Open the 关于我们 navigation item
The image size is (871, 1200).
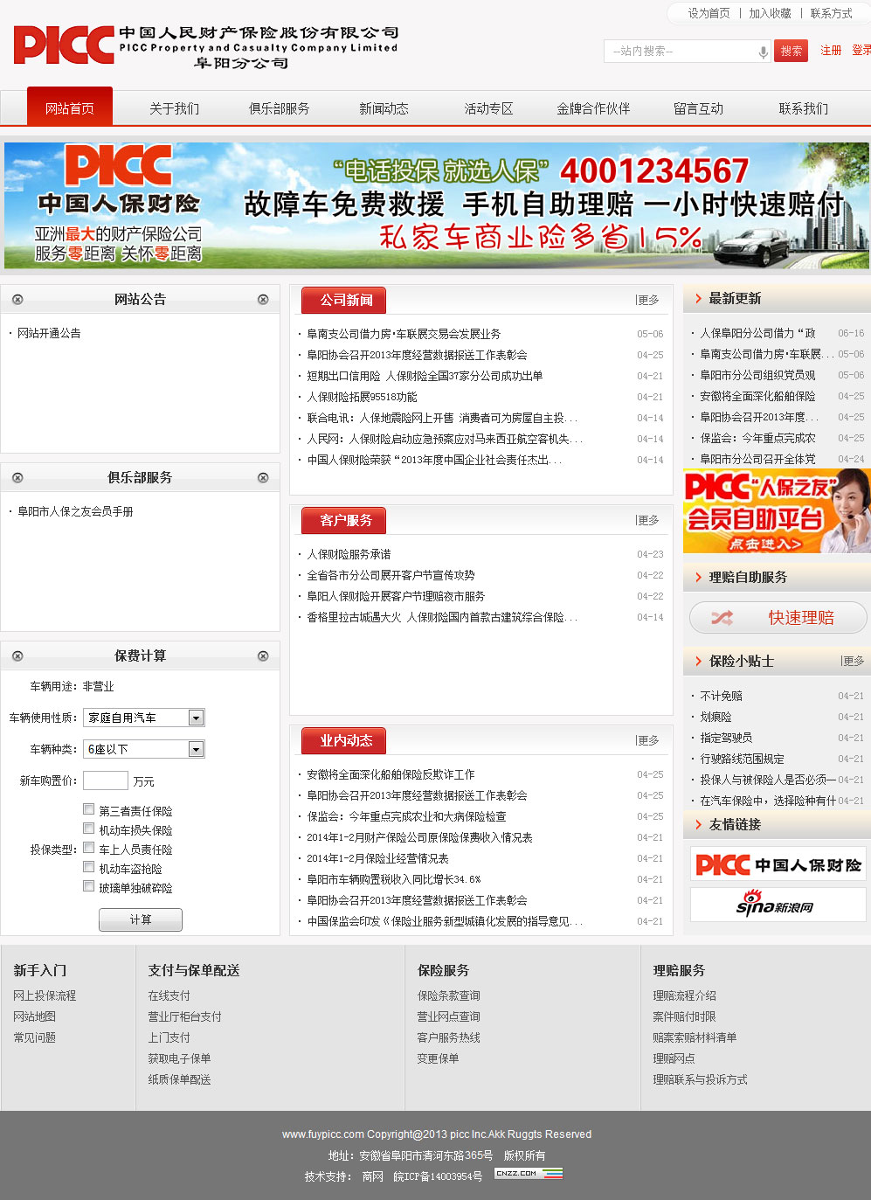(x=175, y=108)
